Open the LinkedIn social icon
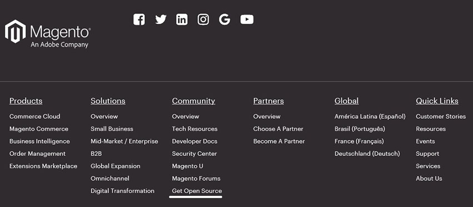This screenshot has height=207, width=473. 182,19
